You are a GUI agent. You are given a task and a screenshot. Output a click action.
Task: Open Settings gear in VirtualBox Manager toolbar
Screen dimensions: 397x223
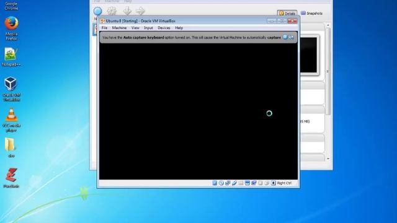point(112,11)
